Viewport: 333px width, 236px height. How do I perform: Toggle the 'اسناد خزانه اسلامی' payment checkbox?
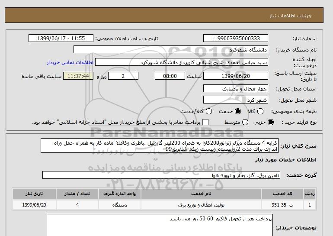(x=205, y=122)
